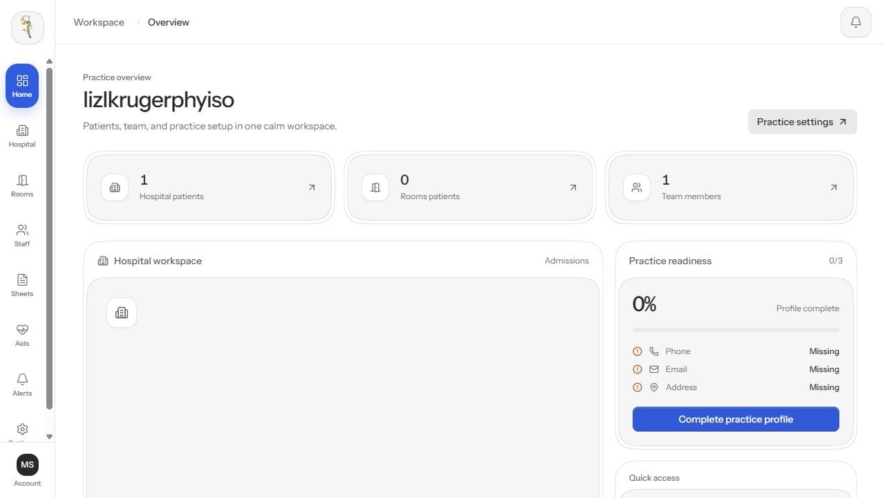
Task: Open the Team members card arrow
Action: point(833,187)
